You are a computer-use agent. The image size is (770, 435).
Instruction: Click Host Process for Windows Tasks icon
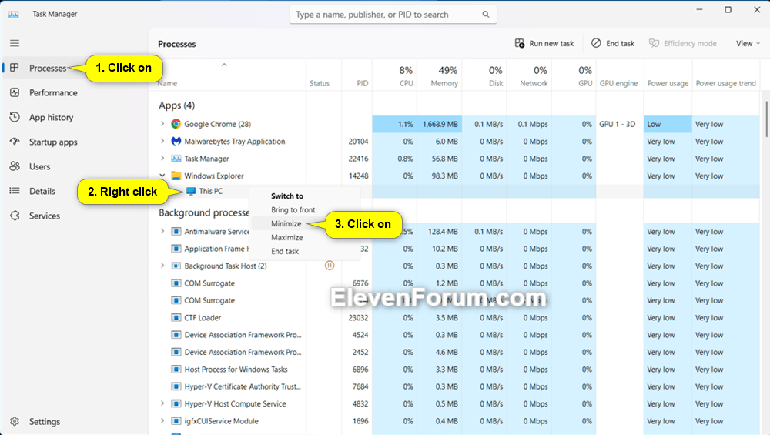(176, 370)
